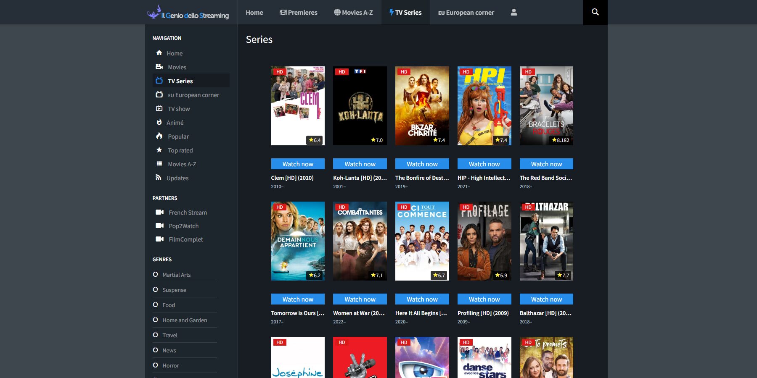Click the search magnifier icon
757x378 pixels.
(x=595, y=12)
